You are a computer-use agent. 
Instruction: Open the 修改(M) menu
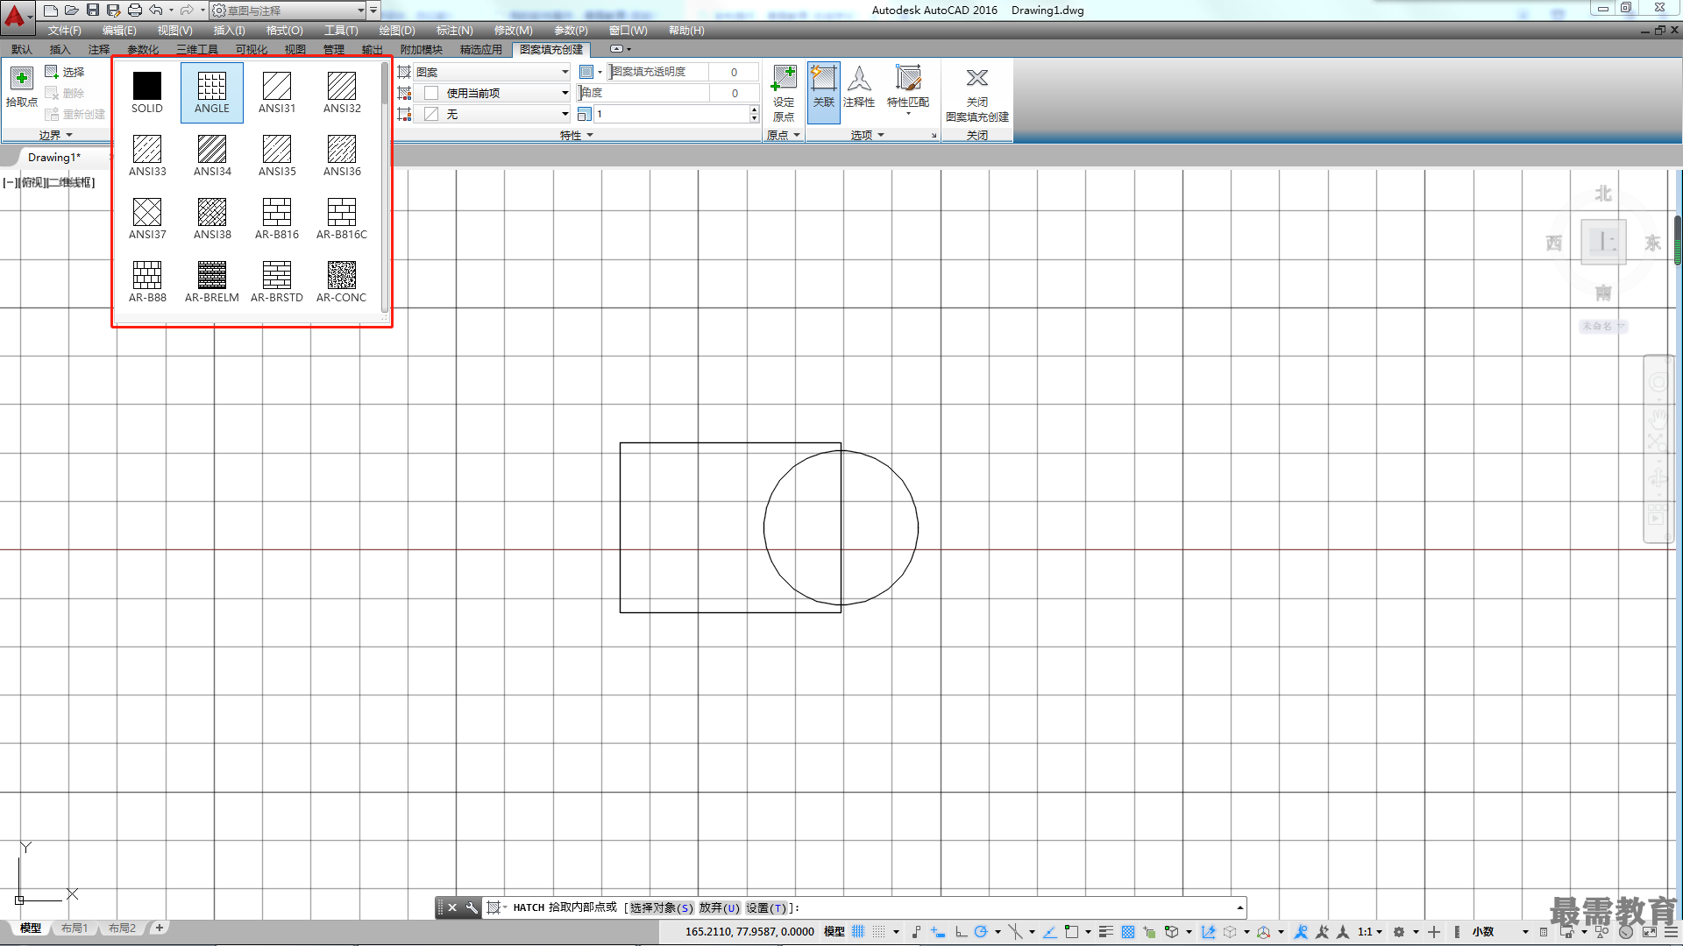coord(513,30)
